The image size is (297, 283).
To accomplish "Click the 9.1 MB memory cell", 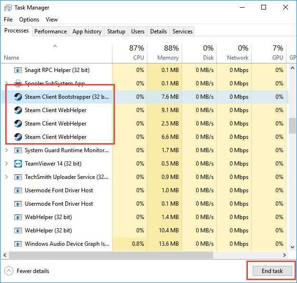I will pos(164,110).
